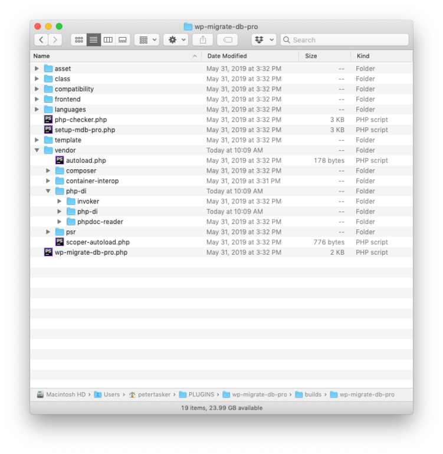Go back with the left arrow button
Image resolution: width=443 pixels, height=454 pixels.
coord(41,40)
